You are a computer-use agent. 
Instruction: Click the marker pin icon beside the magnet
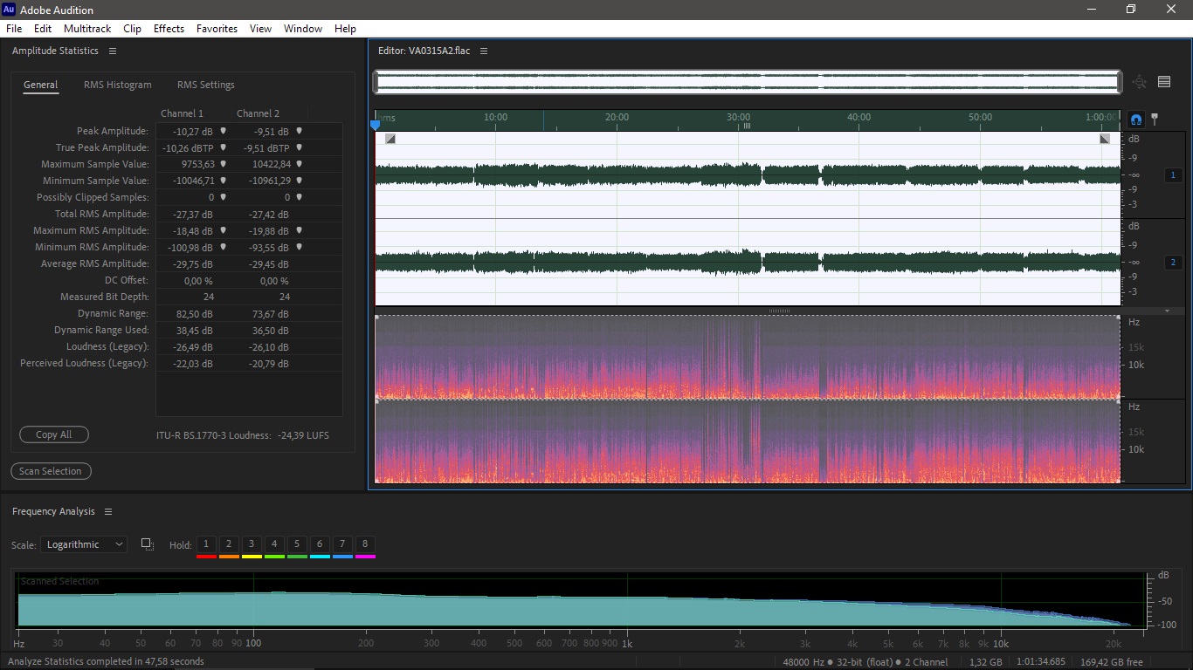pyautogui.click(x=1155, y=120)
